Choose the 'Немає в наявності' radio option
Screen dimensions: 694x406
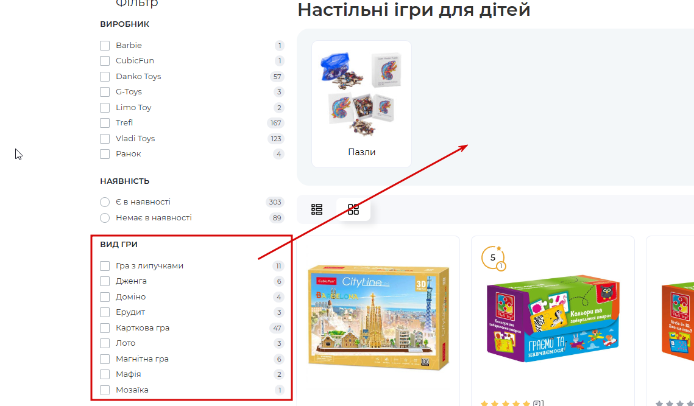point(105,218)
